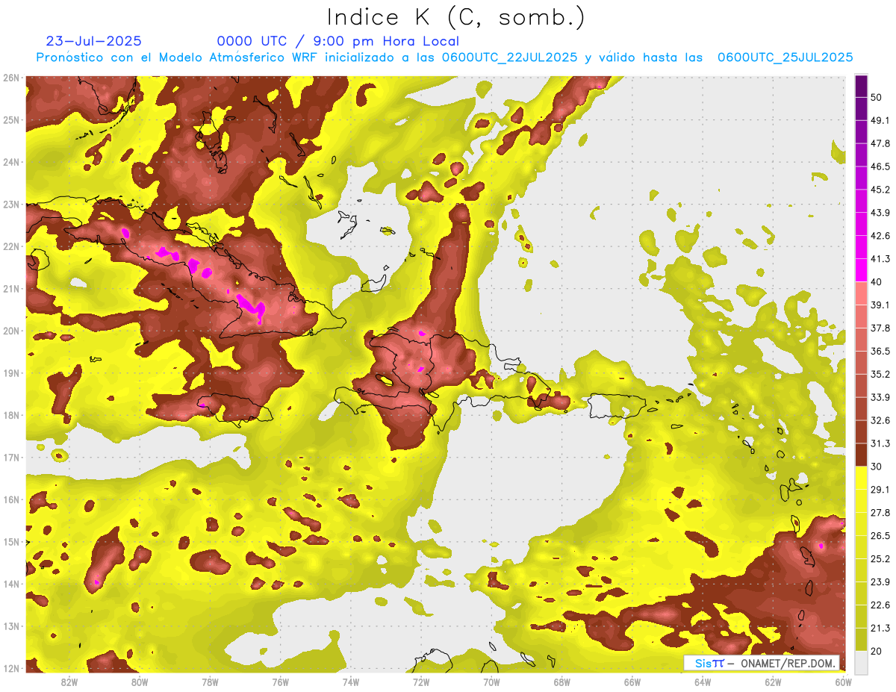Click the SisPI ONAMET/REP.DOM. logo box
The width and height of the screenshot is (896, 692).
(761, 663)
